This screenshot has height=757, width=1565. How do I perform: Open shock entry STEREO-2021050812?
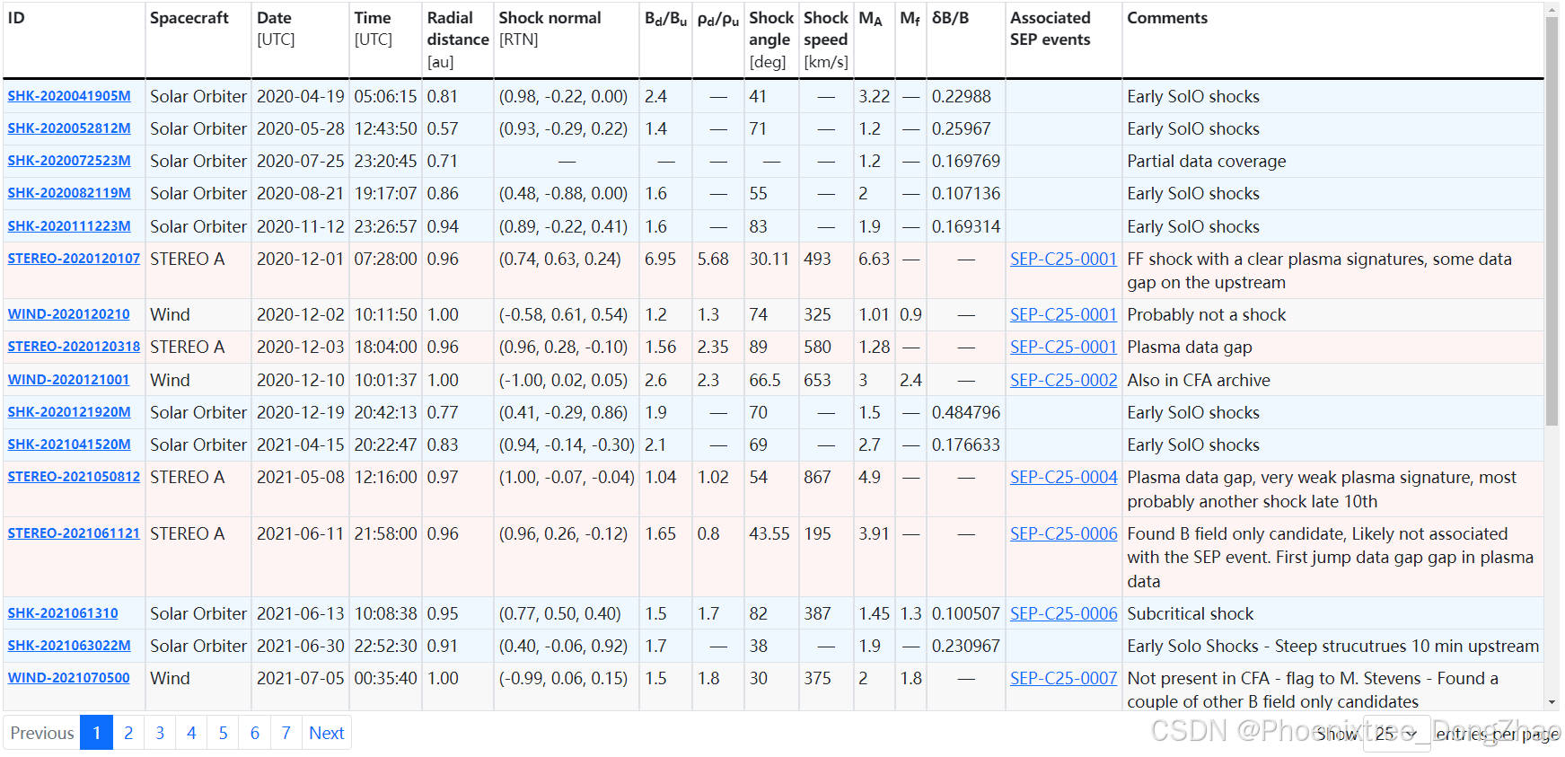[x=74, y=477]
